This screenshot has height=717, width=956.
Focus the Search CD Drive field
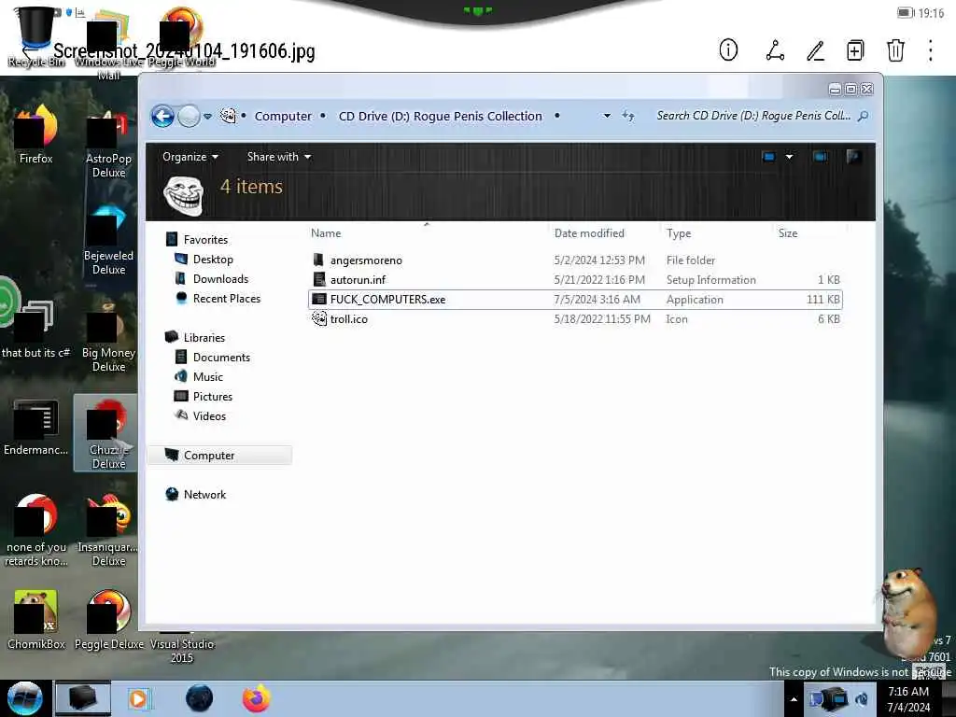tap(753, 116)
